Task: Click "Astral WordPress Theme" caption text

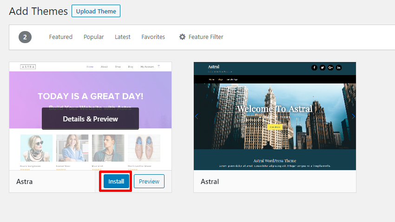Action: click(275, 161)
